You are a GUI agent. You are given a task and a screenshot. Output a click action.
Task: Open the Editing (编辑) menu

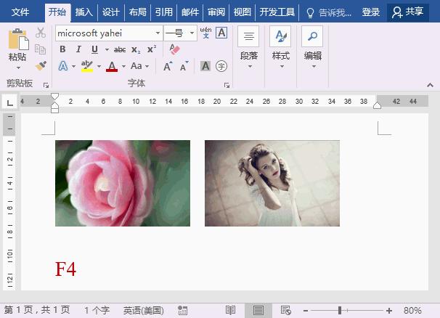point(313,47)
